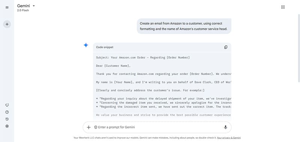Click the Subject line in the snippet

143,58
